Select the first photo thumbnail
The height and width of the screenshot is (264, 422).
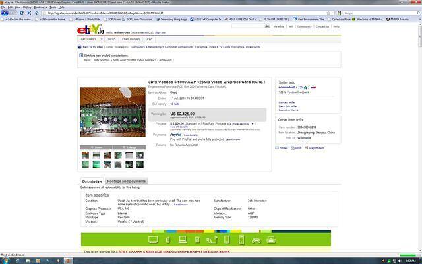(86, 156)
